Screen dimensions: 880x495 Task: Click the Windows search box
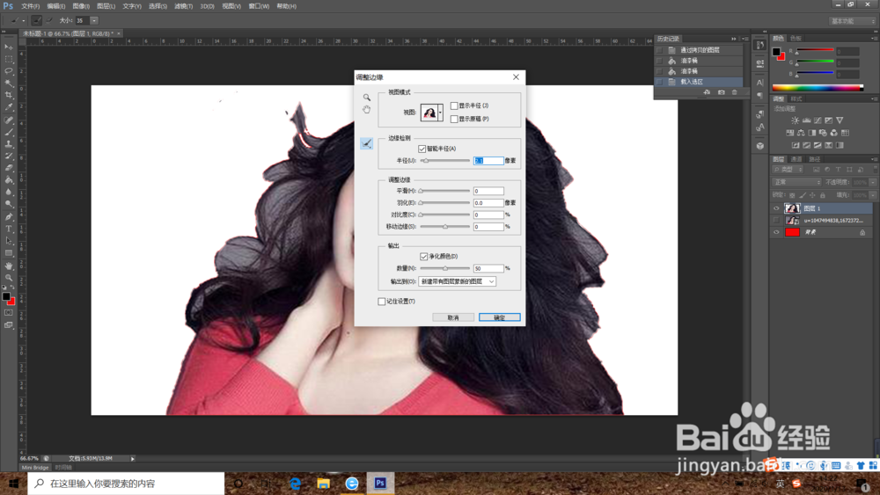click(x=126, y=484)
